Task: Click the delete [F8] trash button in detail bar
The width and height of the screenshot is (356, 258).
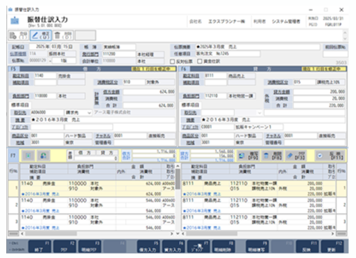Action: 273,155
